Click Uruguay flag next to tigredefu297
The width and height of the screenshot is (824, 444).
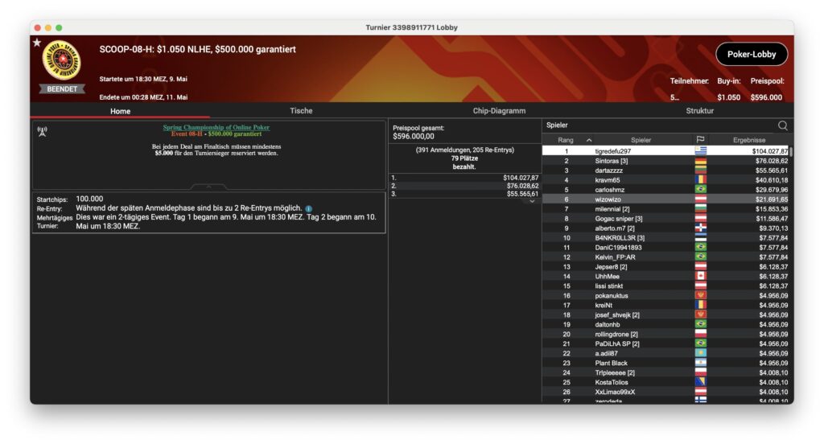700,151
